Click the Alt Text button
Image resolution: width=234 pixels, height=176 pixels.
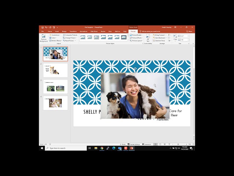(x=148, y=38)
